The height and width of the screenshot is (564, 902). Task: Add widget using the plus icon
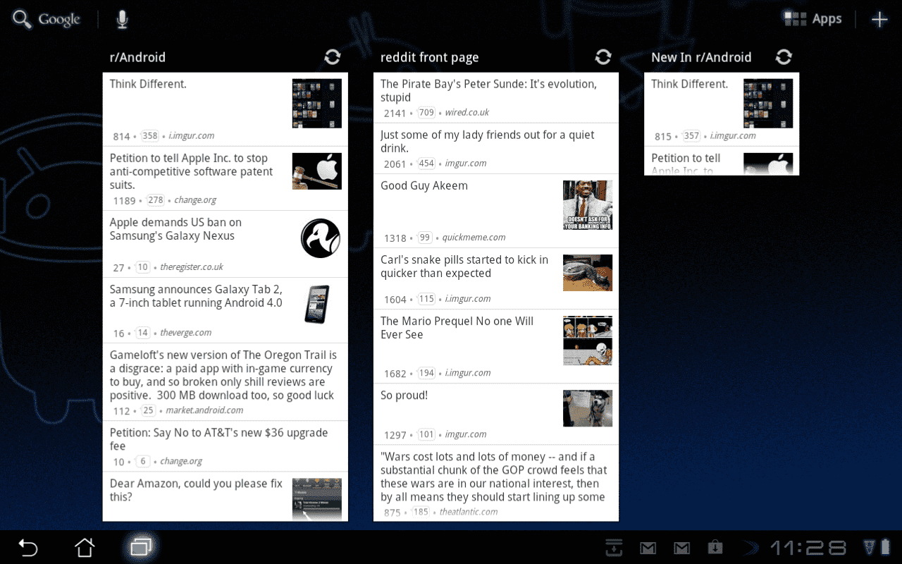pyautogui.click(x=879, y=20)
